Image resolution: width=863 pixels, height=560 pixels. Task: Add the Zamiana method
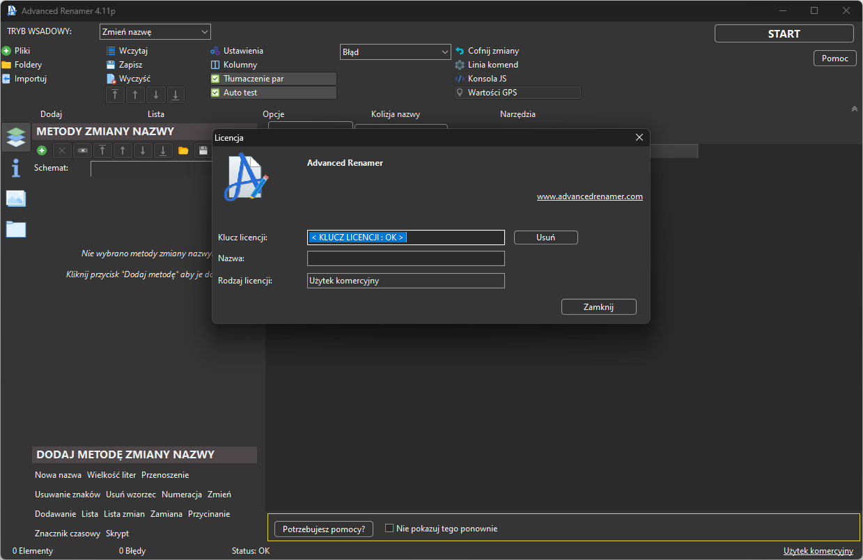tap(166, 514)
